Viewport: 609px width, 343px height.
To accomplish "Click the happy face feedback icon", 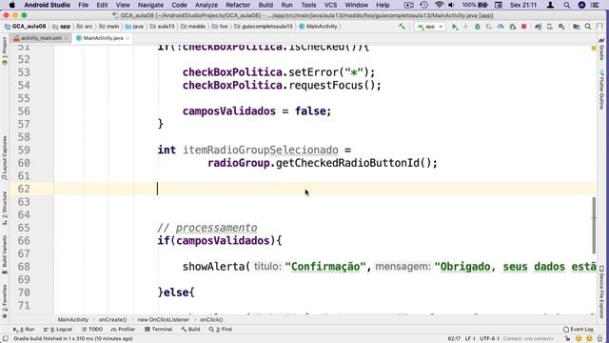I will coord(579,339).
